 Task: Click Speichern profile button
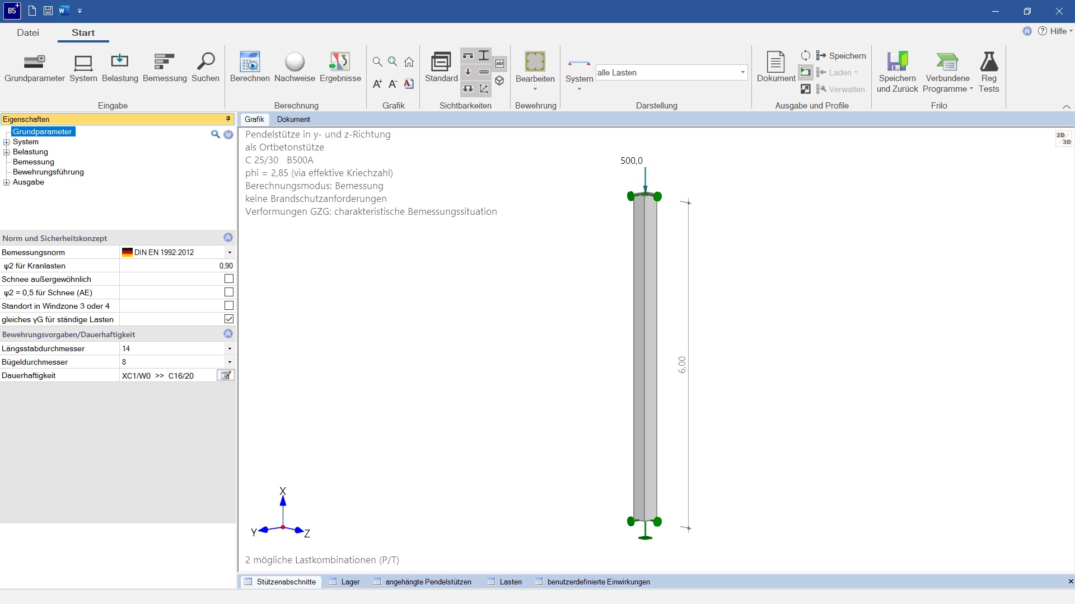click(841, 55)
